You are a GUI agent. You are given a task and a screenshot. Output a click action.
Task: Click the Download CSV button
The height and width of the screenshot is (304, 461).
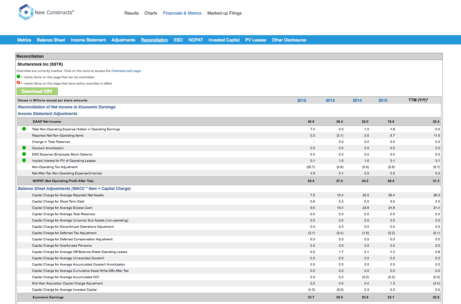(37, 91)
